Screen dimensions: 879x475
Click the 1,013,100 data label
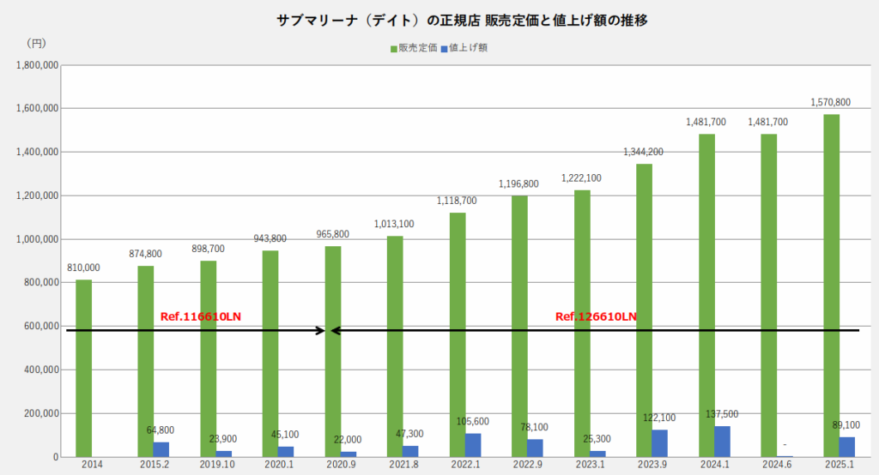pyautogui.click(x=394, y=224)
